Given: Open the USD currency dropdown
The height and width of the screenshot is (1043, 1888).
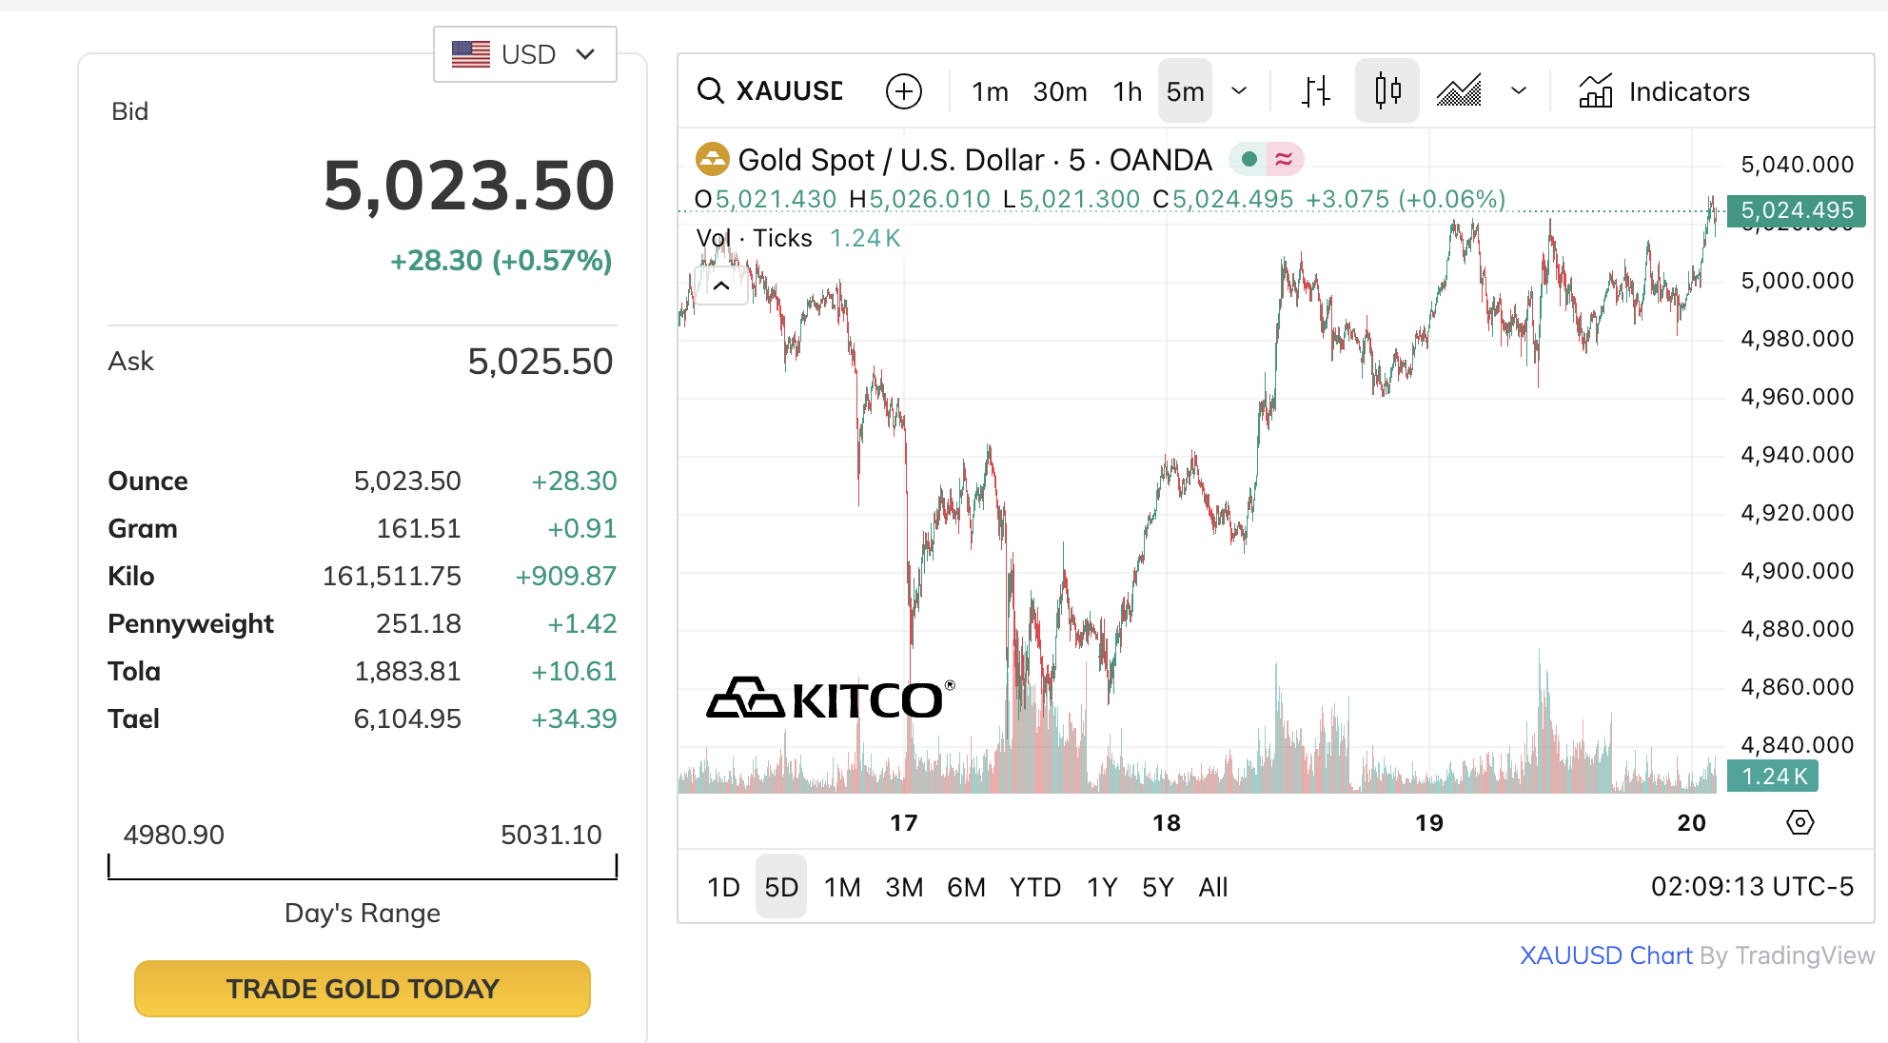Looking at the screenshot, I should (x=524, y=54).
